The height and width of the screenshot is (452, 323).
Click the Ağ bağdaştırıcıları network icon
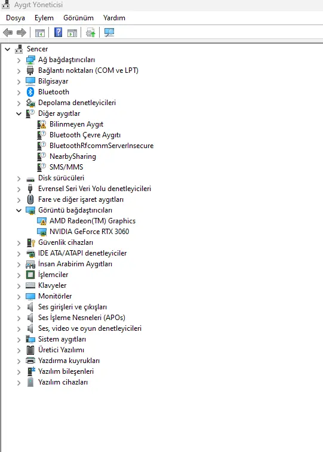tap(30, 60)
